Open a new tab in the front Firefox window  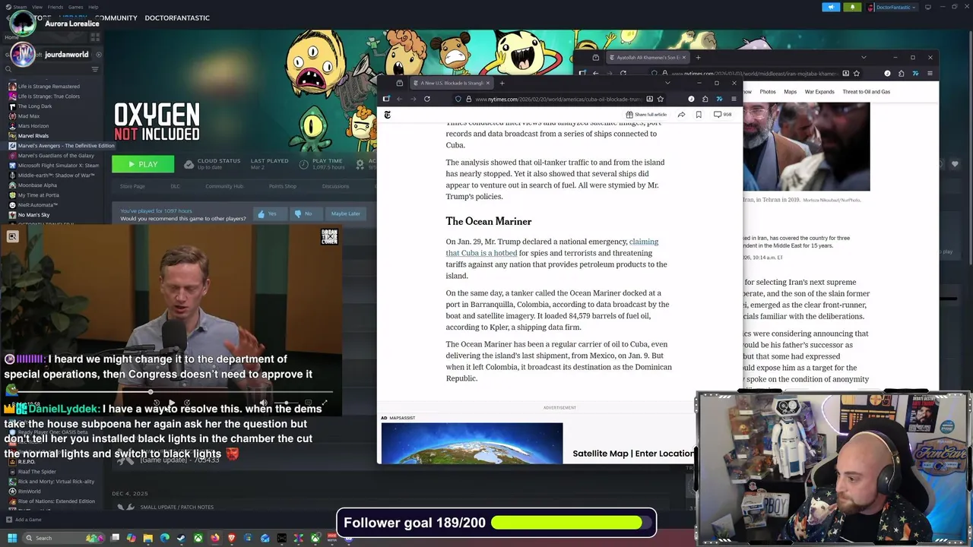502,83
